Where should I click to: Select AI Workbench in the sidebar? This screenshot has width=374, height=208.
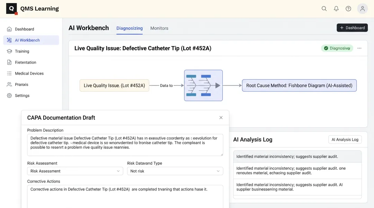31,40
